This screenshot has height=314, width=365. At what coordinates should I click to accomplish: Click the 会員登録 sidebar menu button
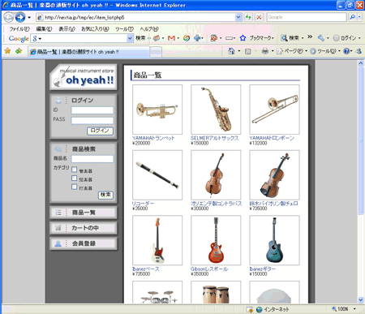click(84, 243)
